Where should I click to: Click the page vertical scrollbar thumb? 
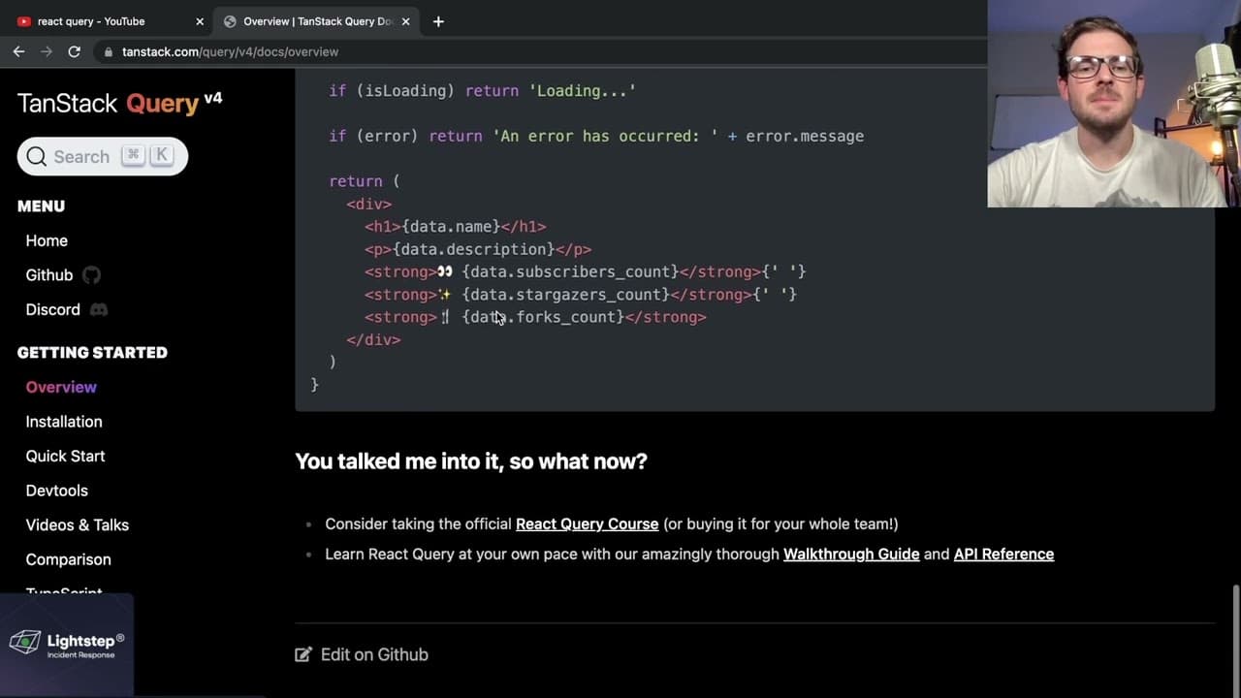[x=1236, y=640]
